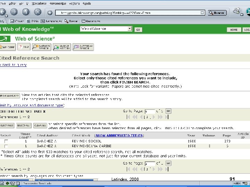The image size is (250, 187).
Task: Click top pagination next-page arrow
Action: click(154, 117)
